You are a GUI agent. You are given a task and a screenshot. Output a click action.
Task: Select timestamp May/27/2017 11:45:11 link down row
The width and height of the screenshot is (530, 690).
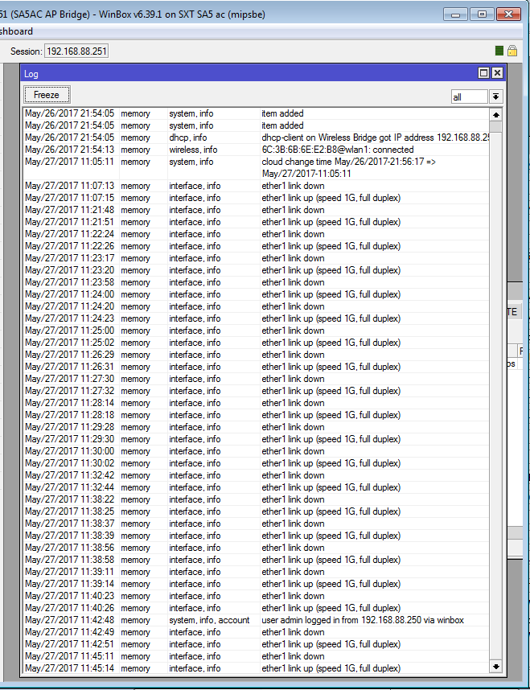(257, 656)
